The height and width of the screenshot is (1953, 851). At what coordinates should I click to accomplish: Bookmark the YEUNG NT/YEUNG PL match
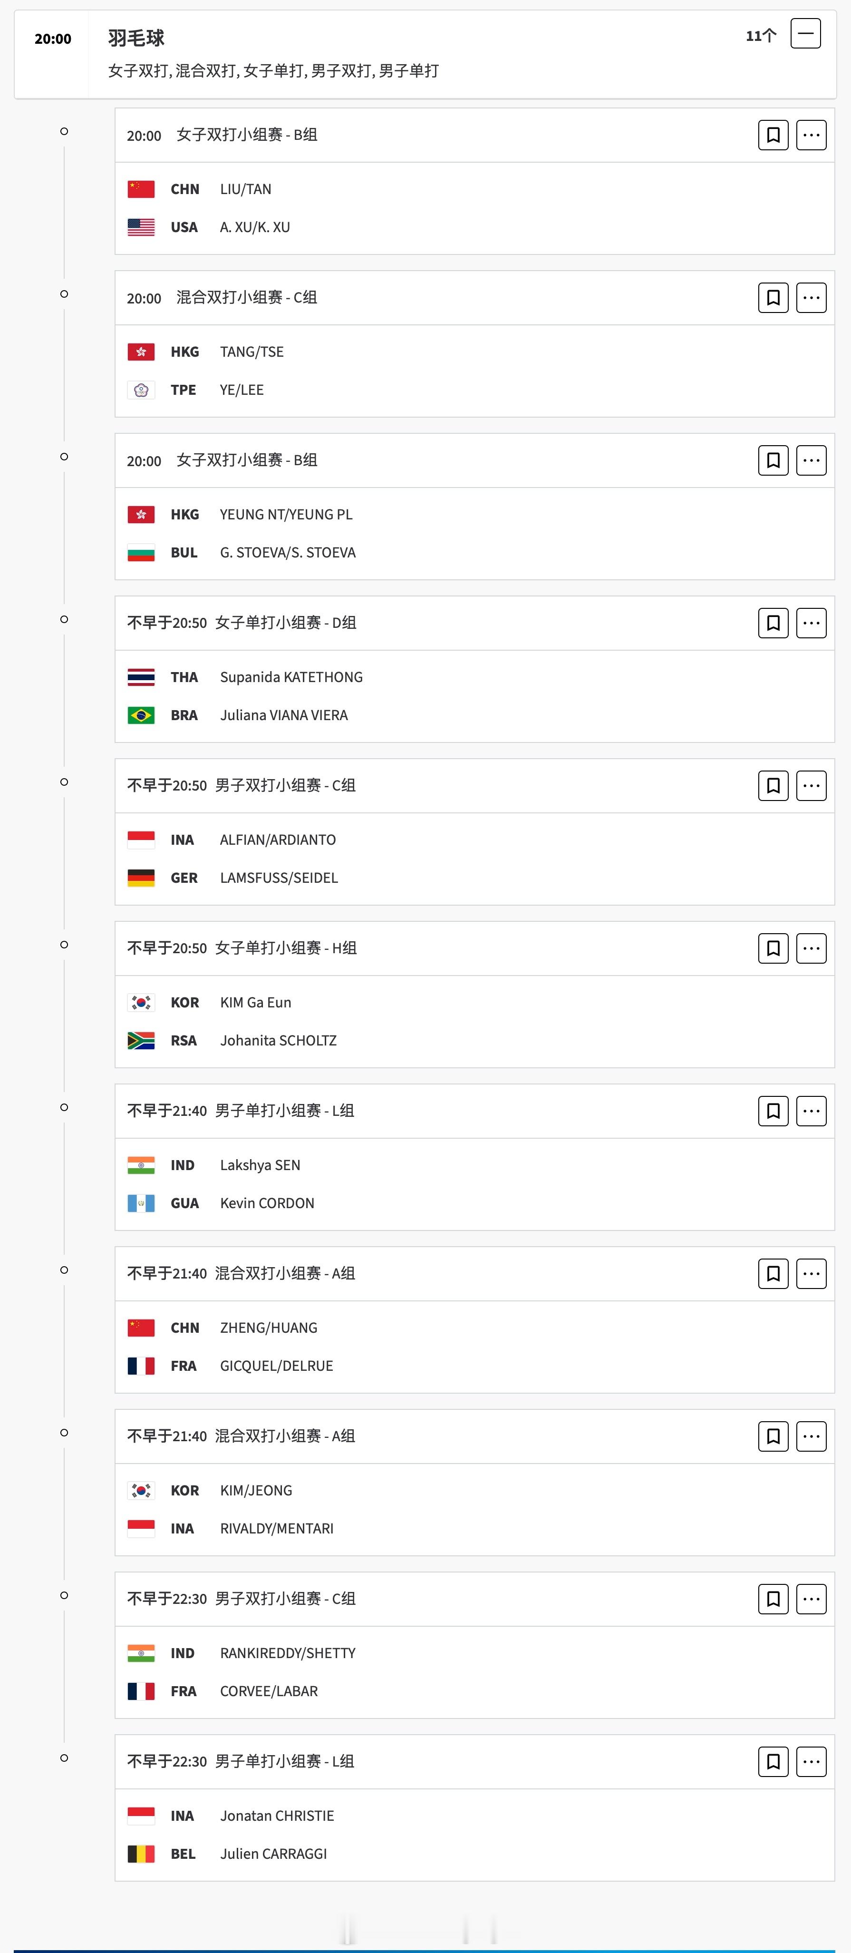click(x=773, y=460)
